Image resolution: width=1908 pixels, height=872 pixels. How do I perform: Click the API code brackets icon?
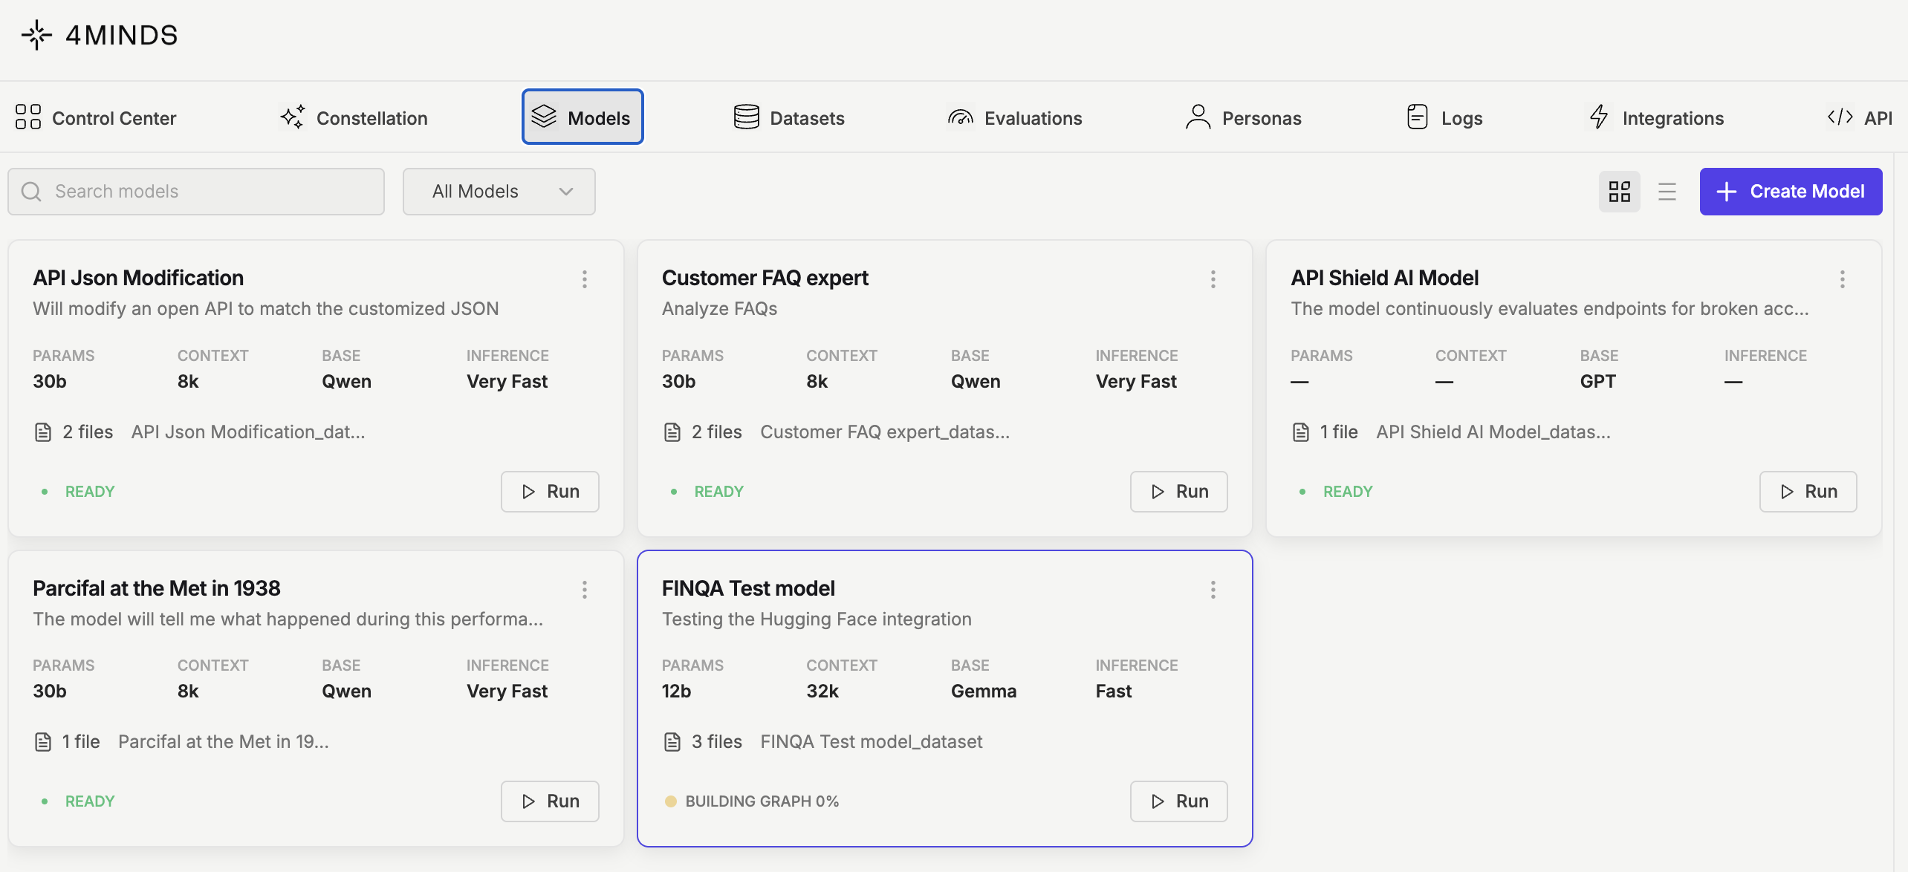(x=1840, y=117)
